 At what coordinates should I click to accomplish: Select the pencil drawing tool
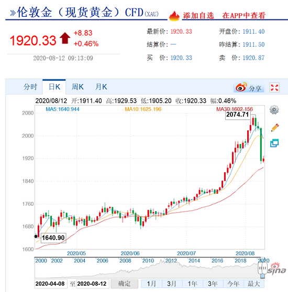[275, 128]
